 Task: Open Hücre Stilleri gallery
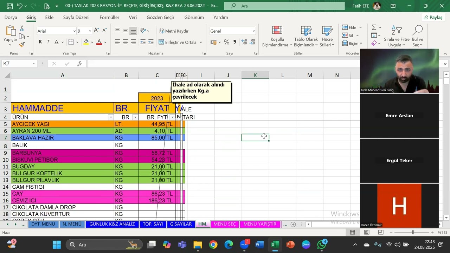[x=327, y=37]
